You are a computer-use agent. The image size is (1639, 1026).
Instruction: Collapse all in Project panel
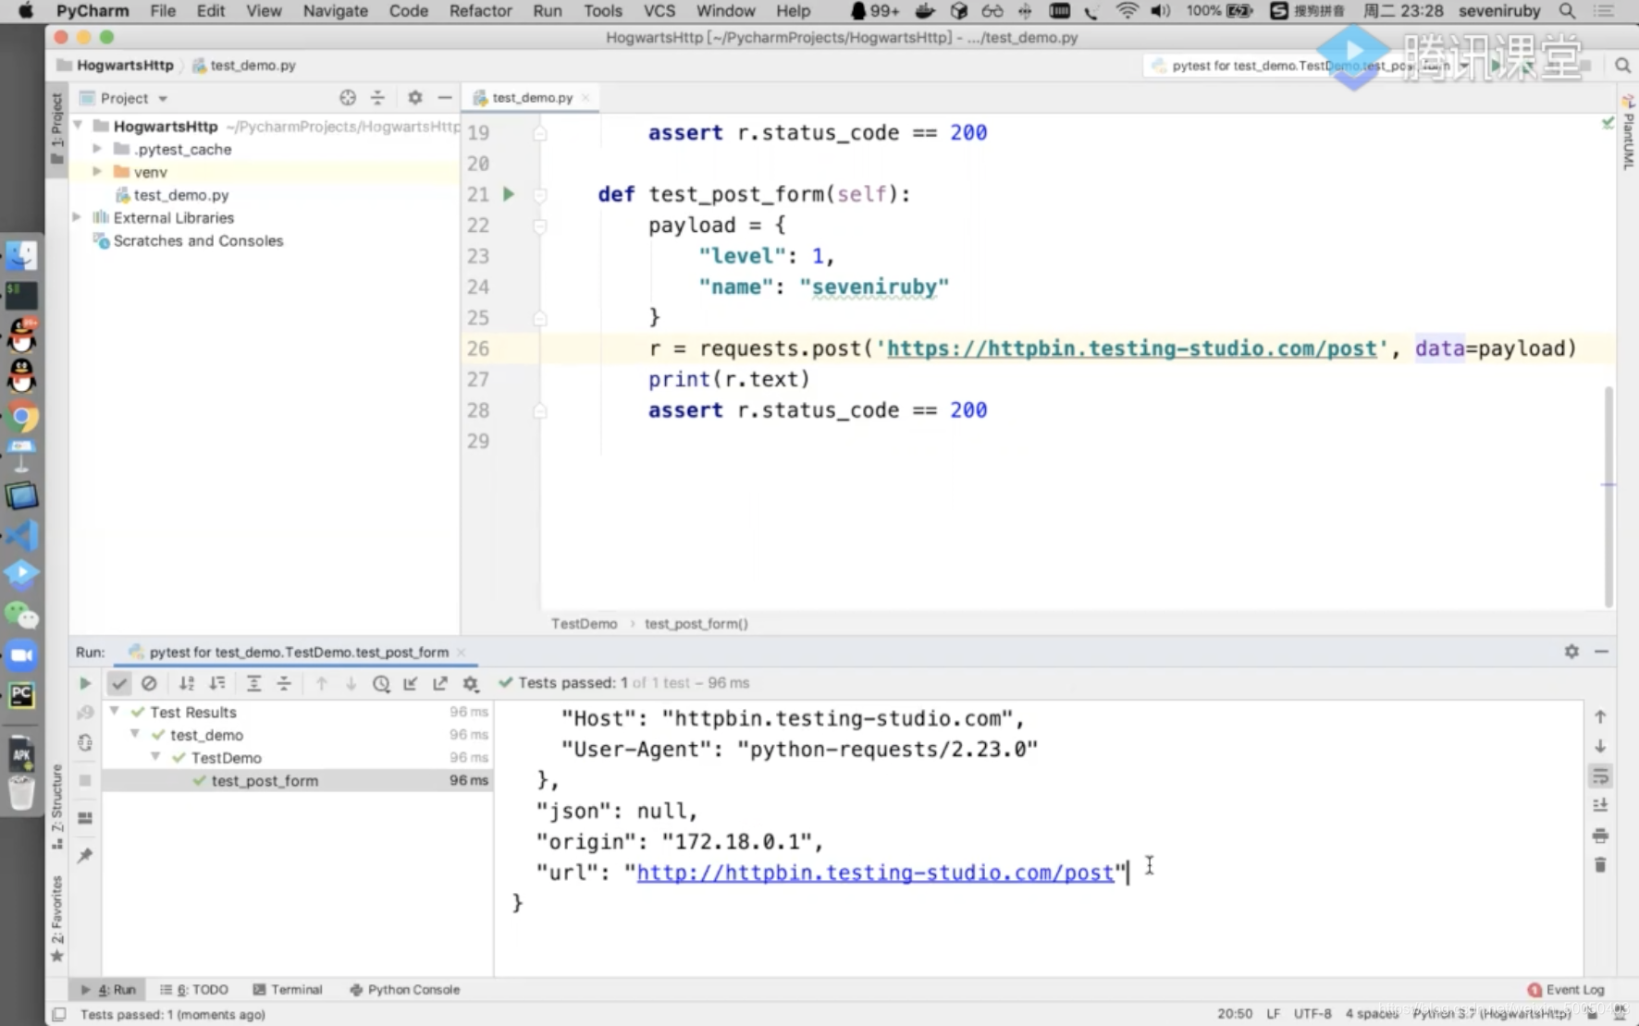tap(377, 98)
